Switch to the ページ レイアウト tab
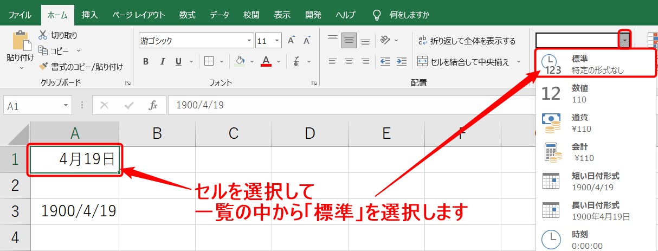This screenshot has width=658, height=251. [138, 15]
